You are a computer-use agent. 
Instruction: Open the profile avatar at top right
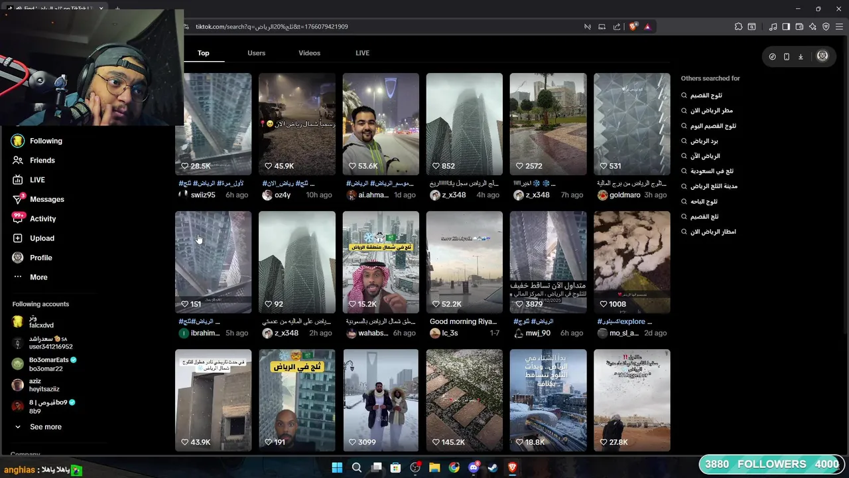tap(822, 56)
